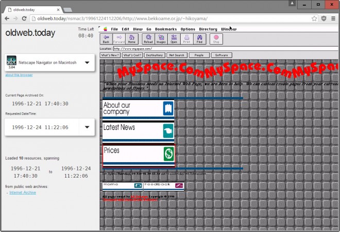This screenshot has width=340, height=232.
Task: Click the Net Search directory button
Action: pos(177,55)
